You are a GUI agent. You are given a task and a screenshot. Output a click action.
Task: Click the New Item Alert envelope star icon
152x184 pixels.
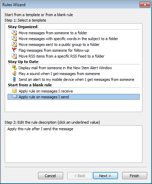pyautogui.click(x=14, y=68)
